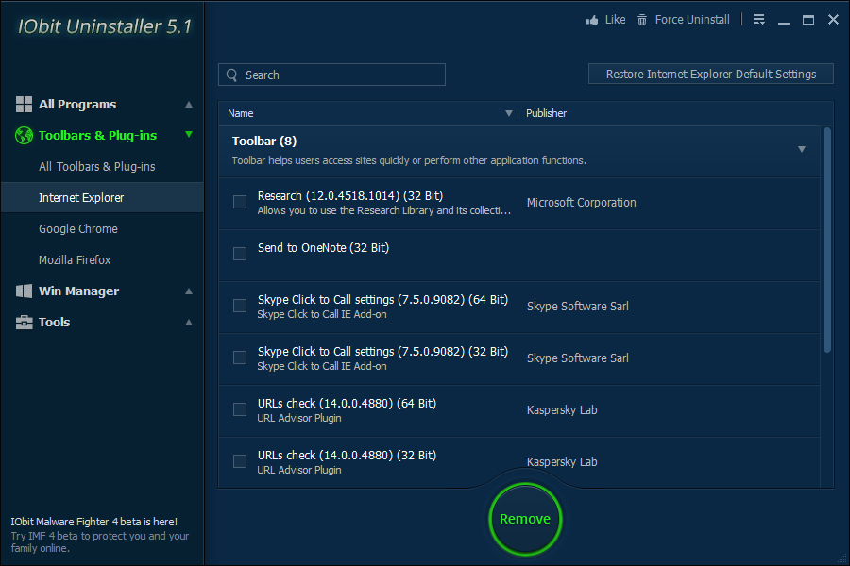Select the Send to OneNote (32 Bit) row

(x=519, y=255)
